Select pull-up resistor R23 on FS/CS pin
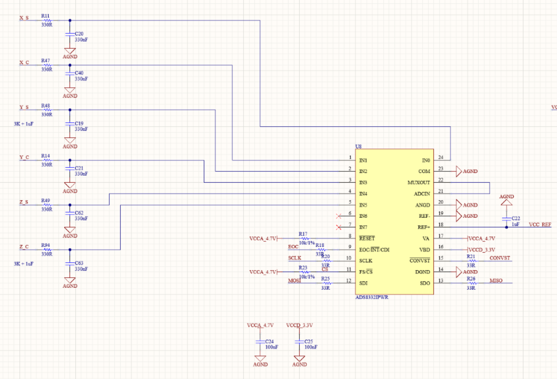 (x=305, y=272)
